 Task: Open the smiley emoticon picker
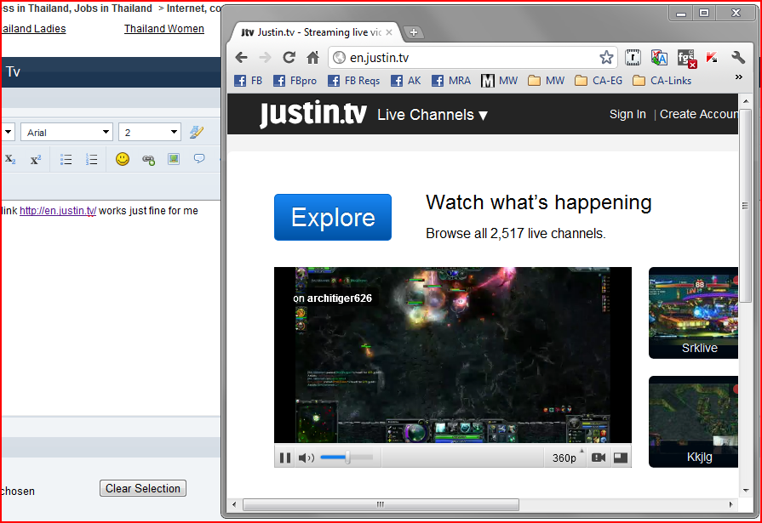(x=123, y=159)
